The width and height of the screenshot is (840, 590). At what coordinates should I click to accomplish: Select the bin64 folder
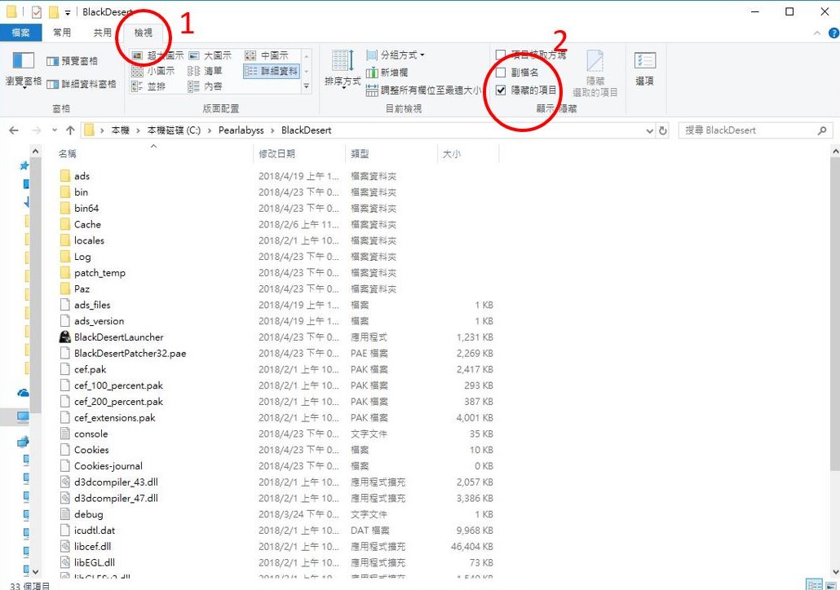[86, 209]
